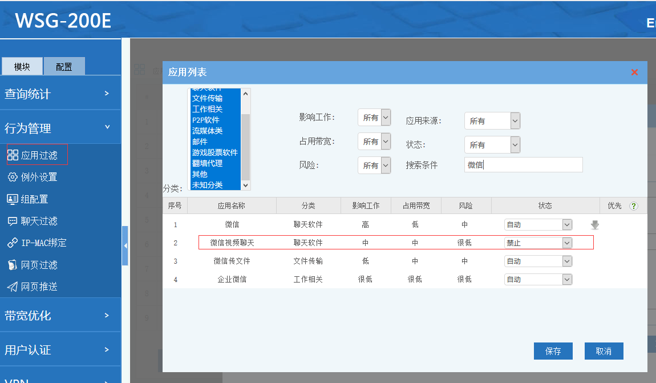
Task: Click the 搜索条件 input field
Action: click(x=523, y=165)
